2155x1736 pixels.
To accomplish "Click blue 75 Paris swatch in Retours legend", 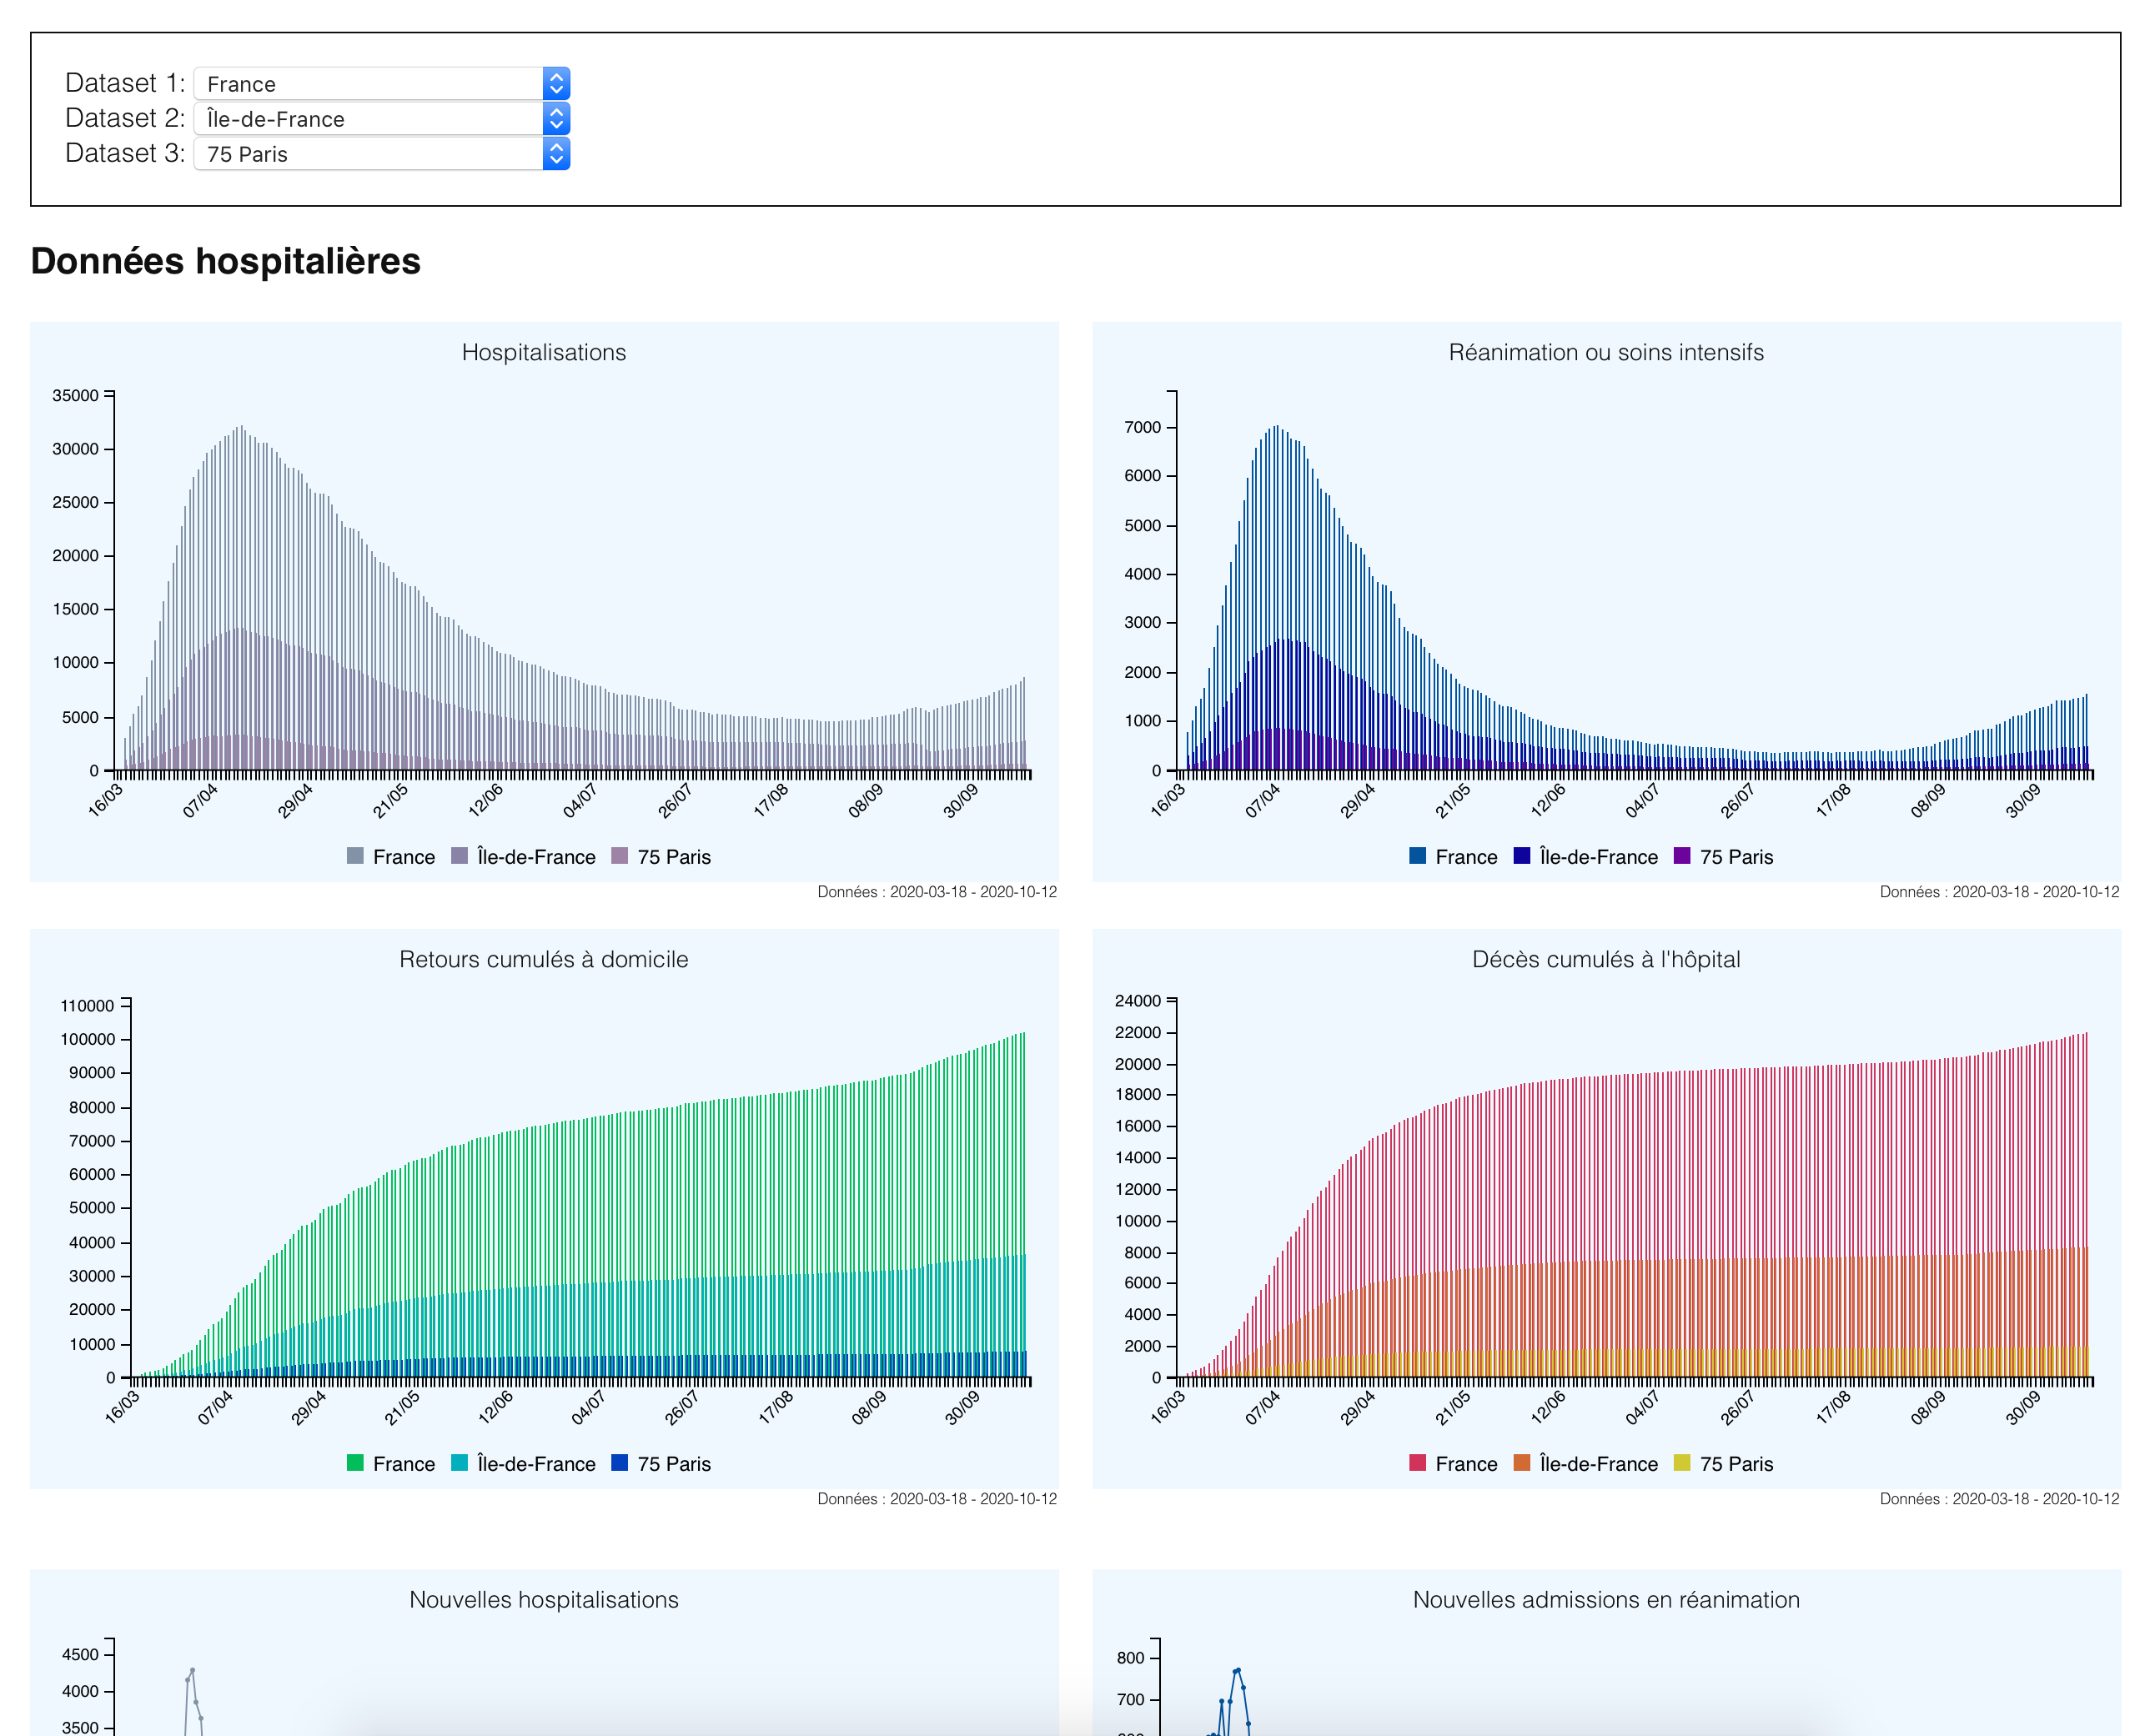I will point(620,1463).
